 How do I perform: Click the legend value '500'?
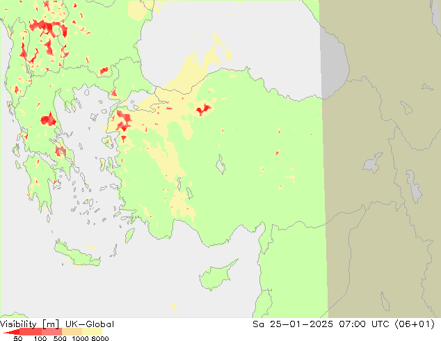tap(60, 338)
